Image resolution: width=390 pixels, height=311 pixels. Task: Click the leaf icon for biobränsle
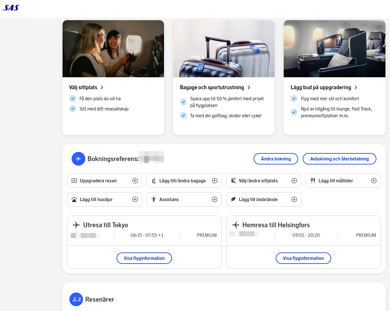pyautogui.click(x=233, y=199)
